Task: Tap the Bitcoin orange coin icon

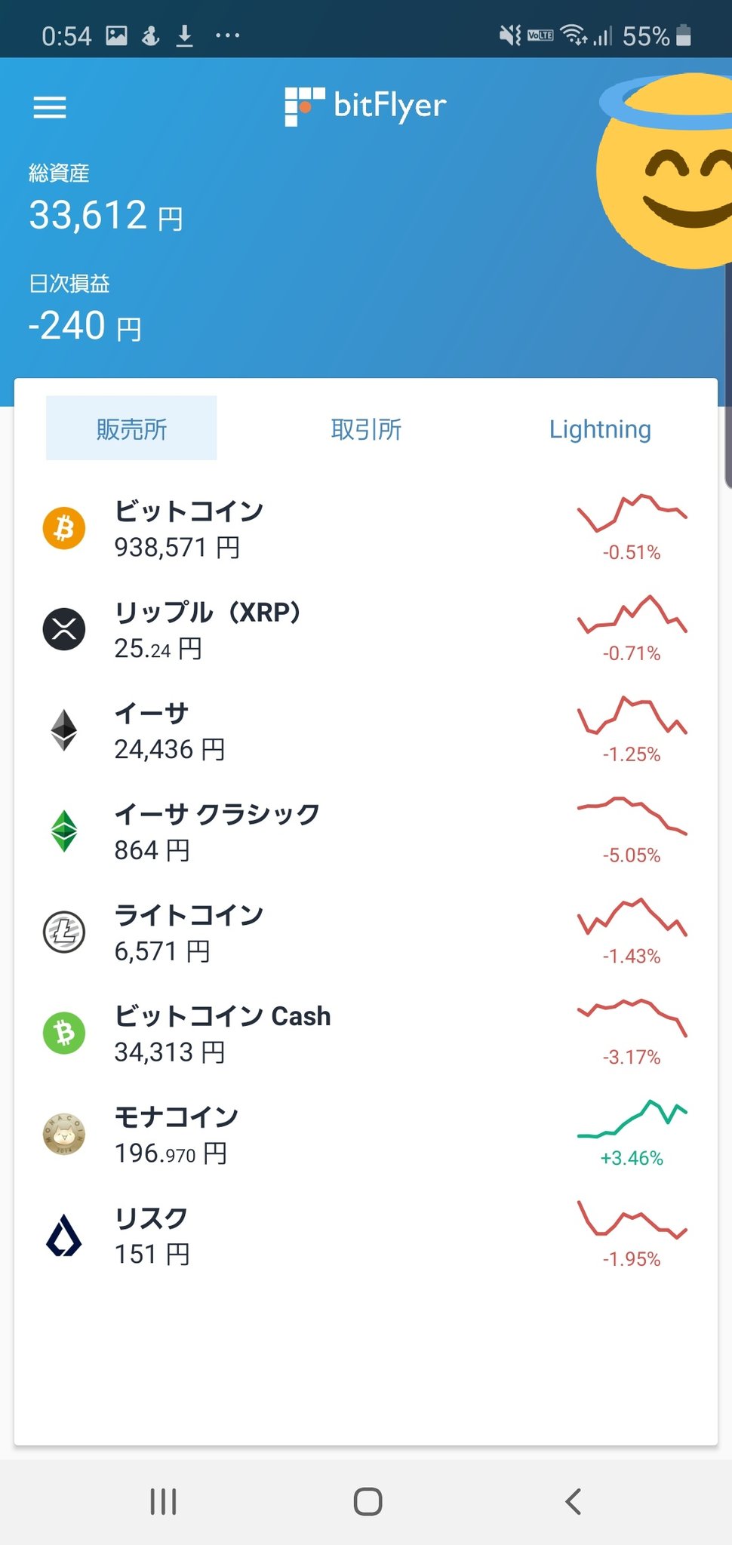Action: tap(64, 528)
